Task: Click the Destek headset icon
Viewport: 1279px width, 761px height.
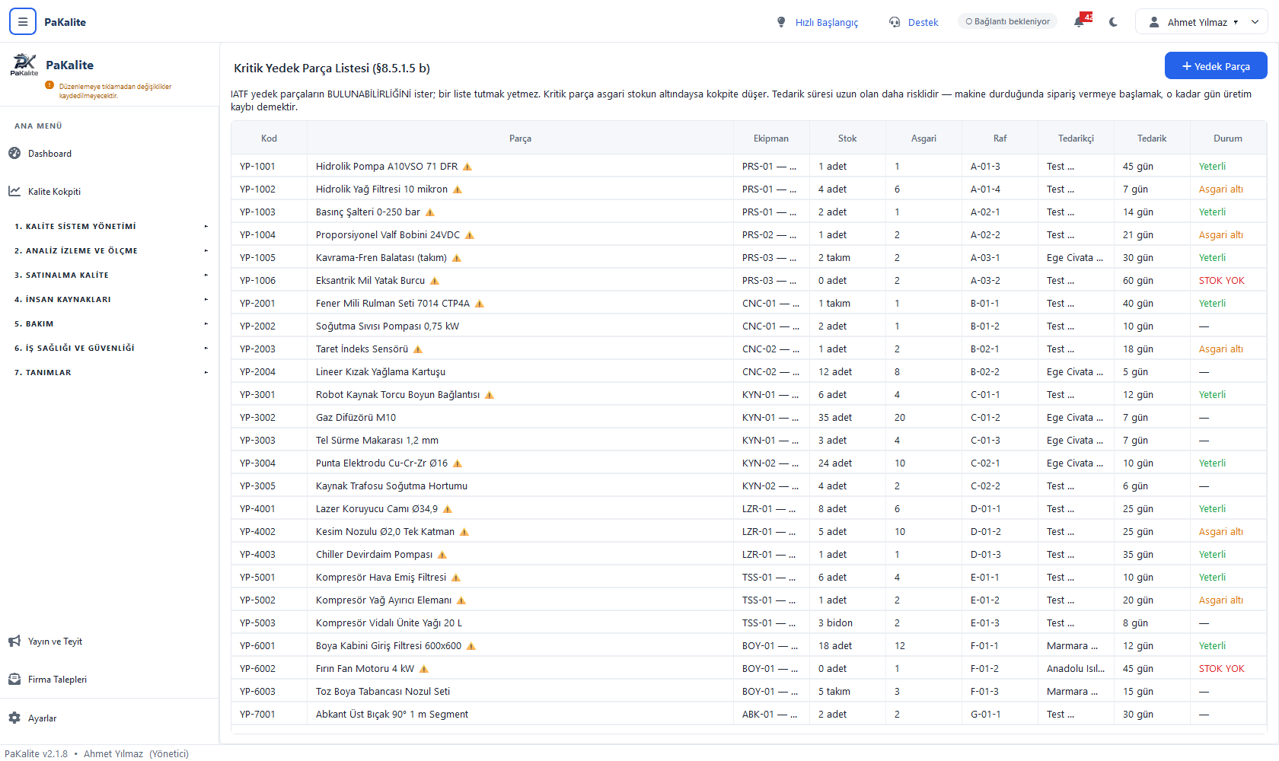Action: click(x=895, y=22)
